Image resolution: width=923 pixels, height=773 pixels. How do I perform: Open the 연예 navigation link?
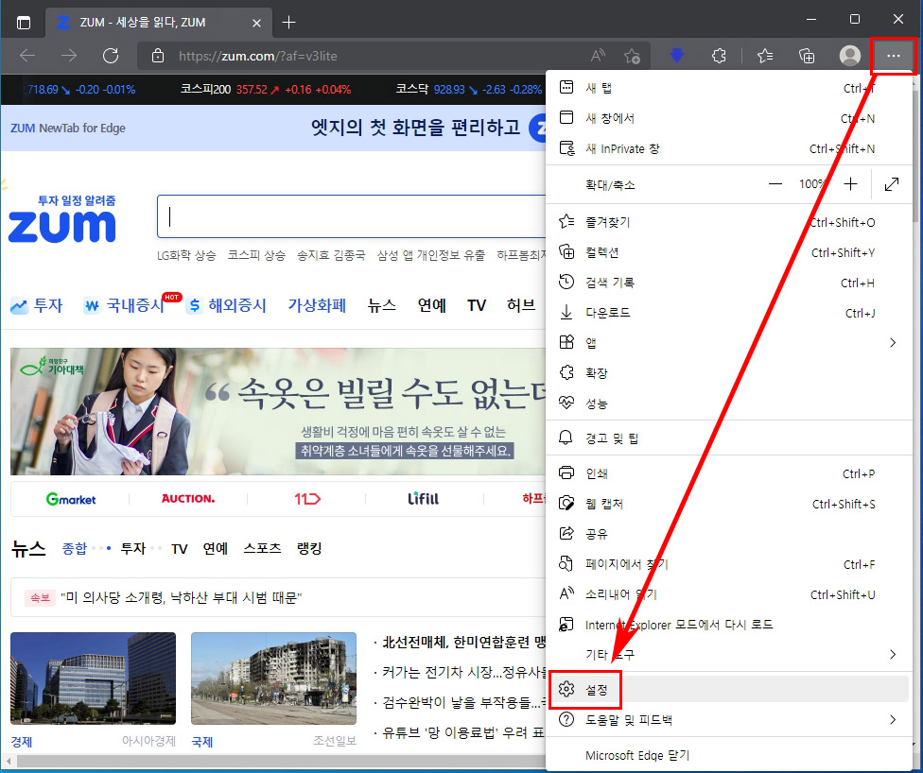click(x=431, y=305)
